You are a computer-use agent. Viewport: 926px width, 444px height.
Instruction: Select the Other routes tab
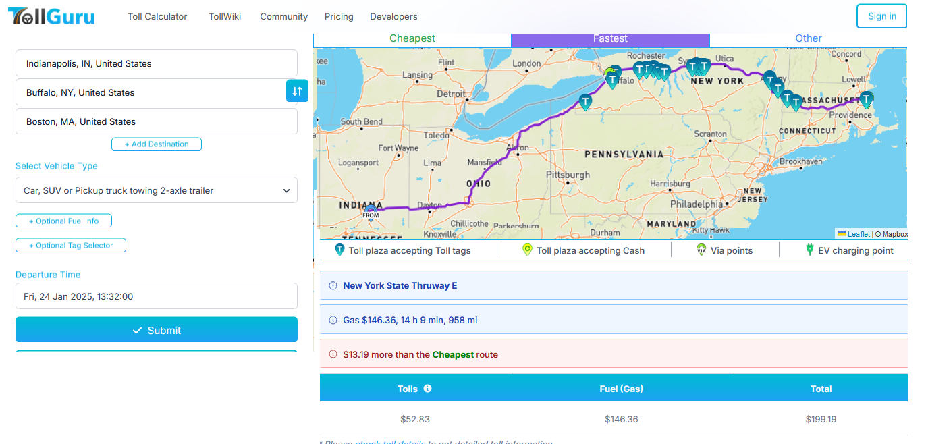tap(808, 39)
